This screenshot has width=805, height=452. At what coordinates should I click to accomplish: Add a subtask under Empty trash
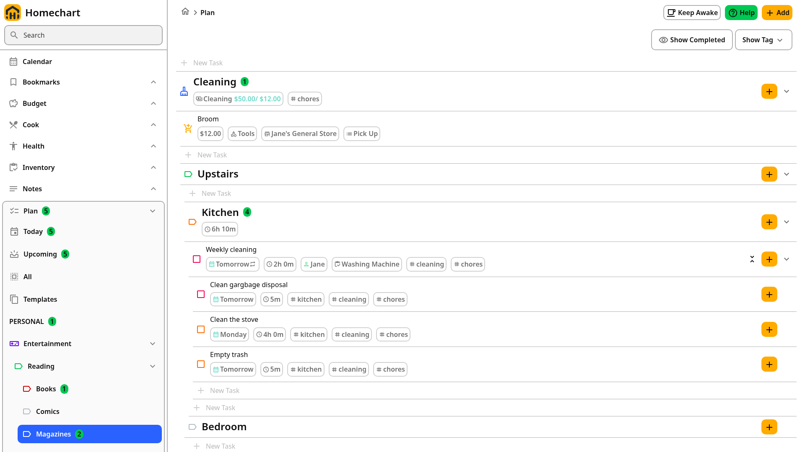769,364
